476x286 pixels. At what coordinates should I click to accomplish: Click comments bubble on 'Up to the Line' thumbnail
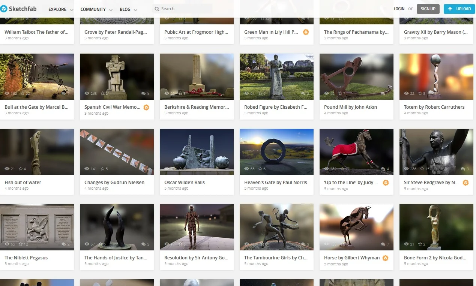coord(383,169)
